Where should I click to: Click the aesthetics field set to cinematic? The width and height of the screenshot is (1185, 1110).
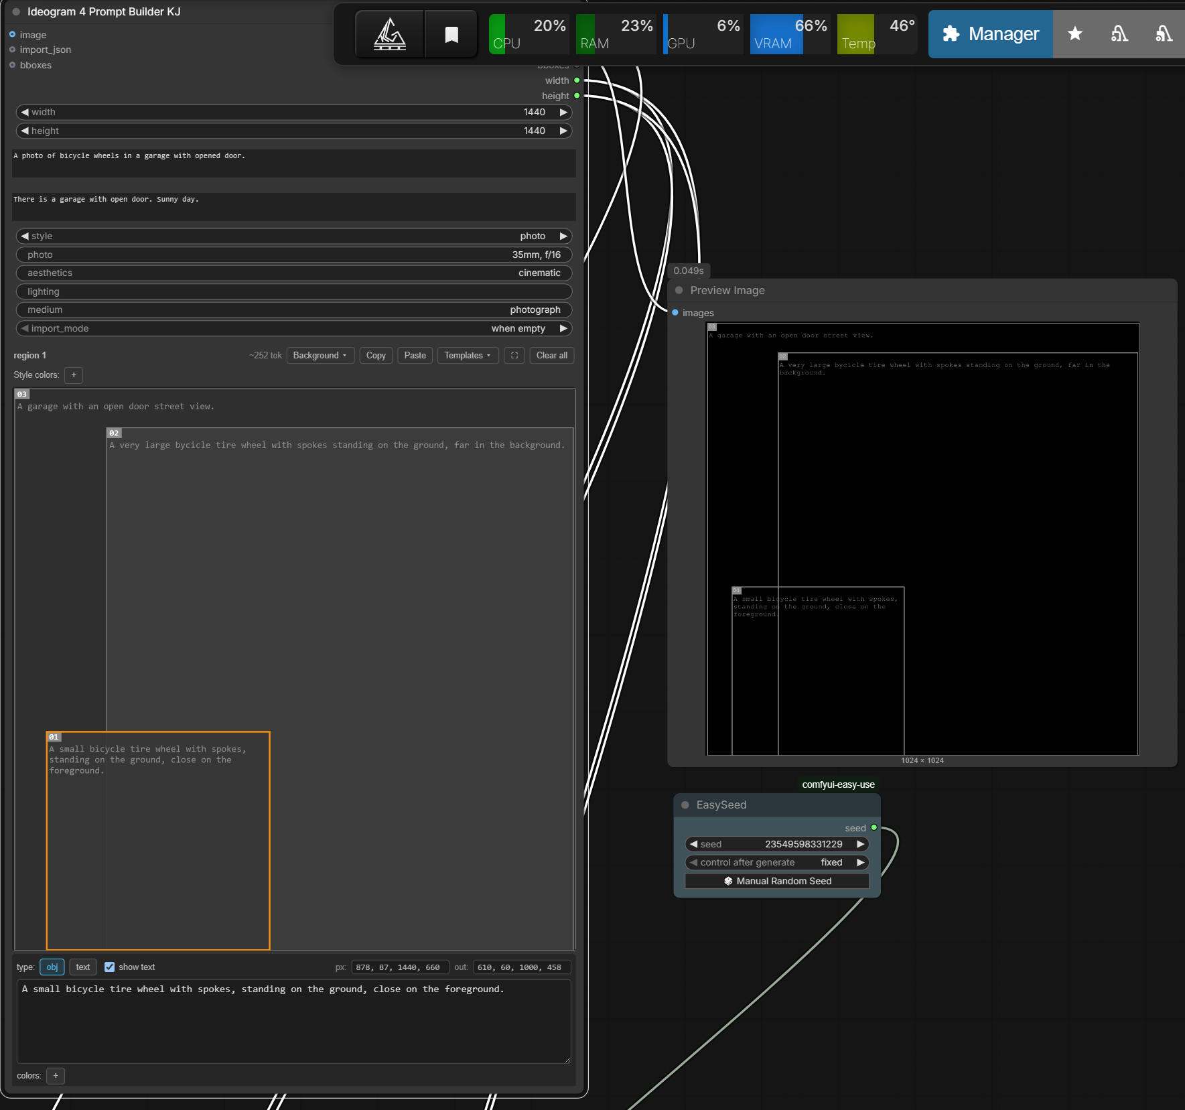pos(294,273)
